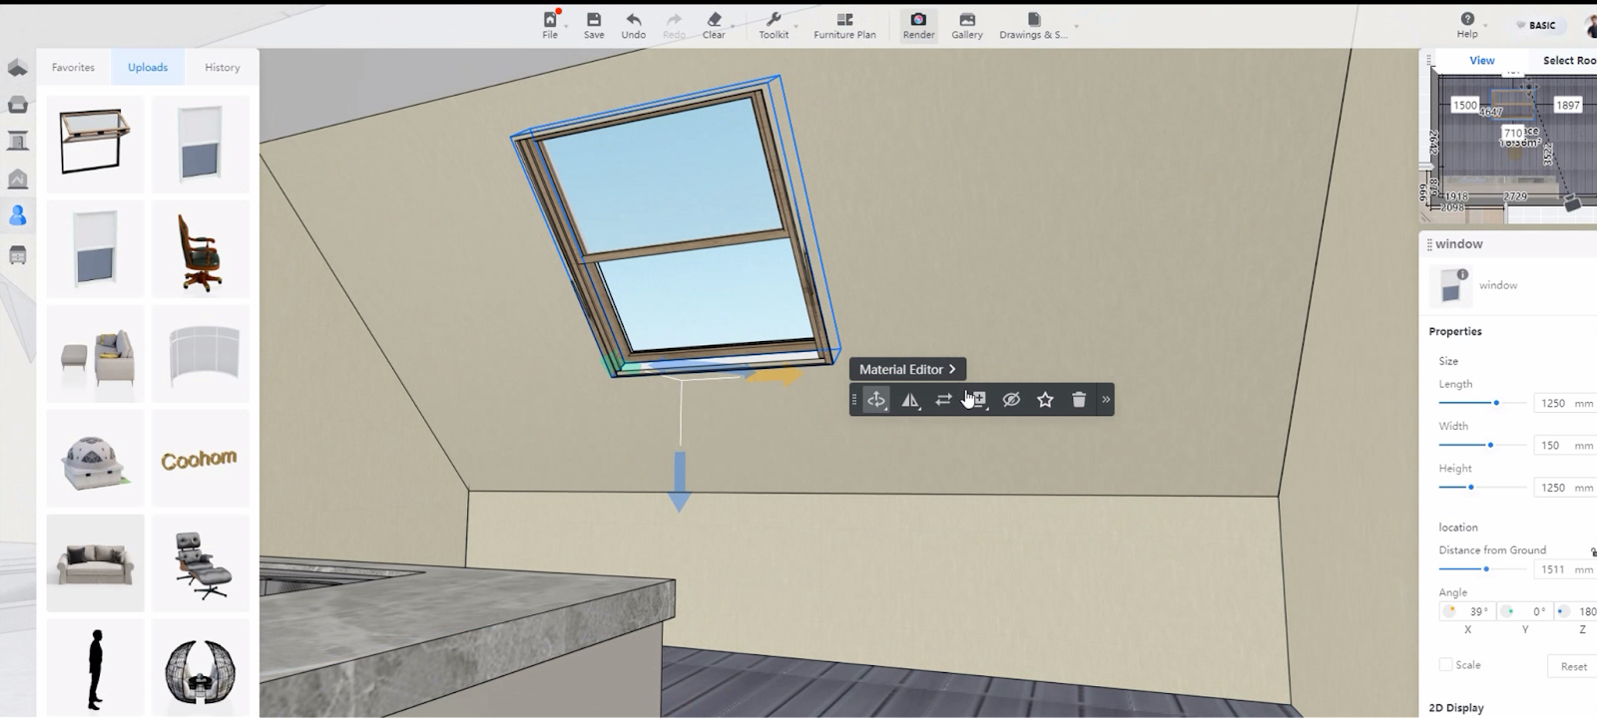Toggle the distance from ground lock icon

1593,550
